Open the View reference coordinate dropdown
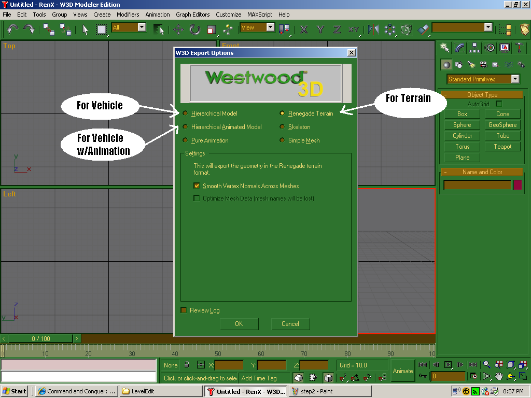Screen dimensions: 531x398 (x=270, y=27)
